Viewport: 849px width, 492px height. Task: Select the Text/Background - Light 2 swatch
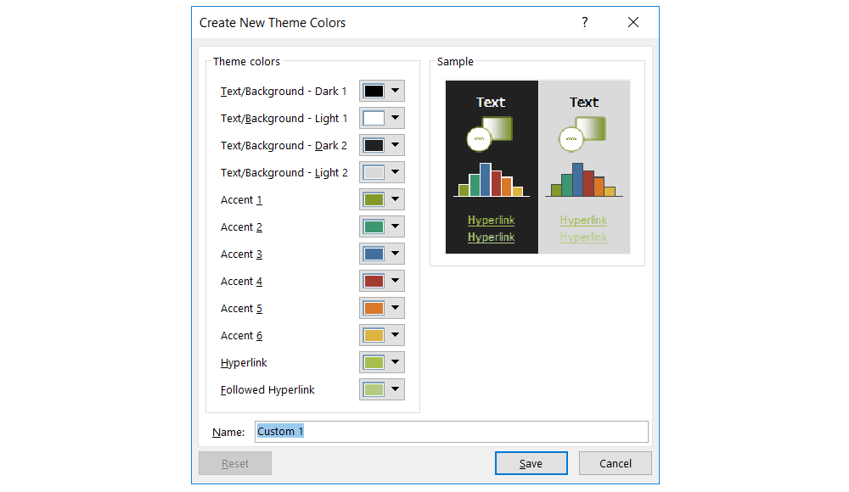click(375, 172)
